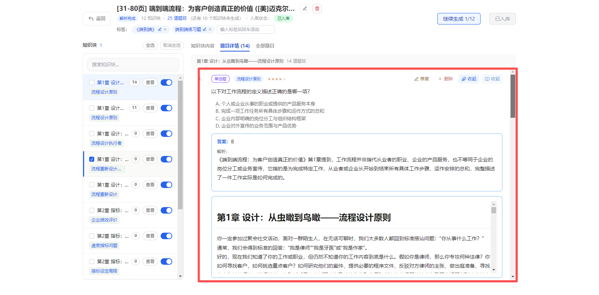Click the 企业绩效评价 tag label
599x295 pixels.
pyautogui.click(x=104, y=220)
